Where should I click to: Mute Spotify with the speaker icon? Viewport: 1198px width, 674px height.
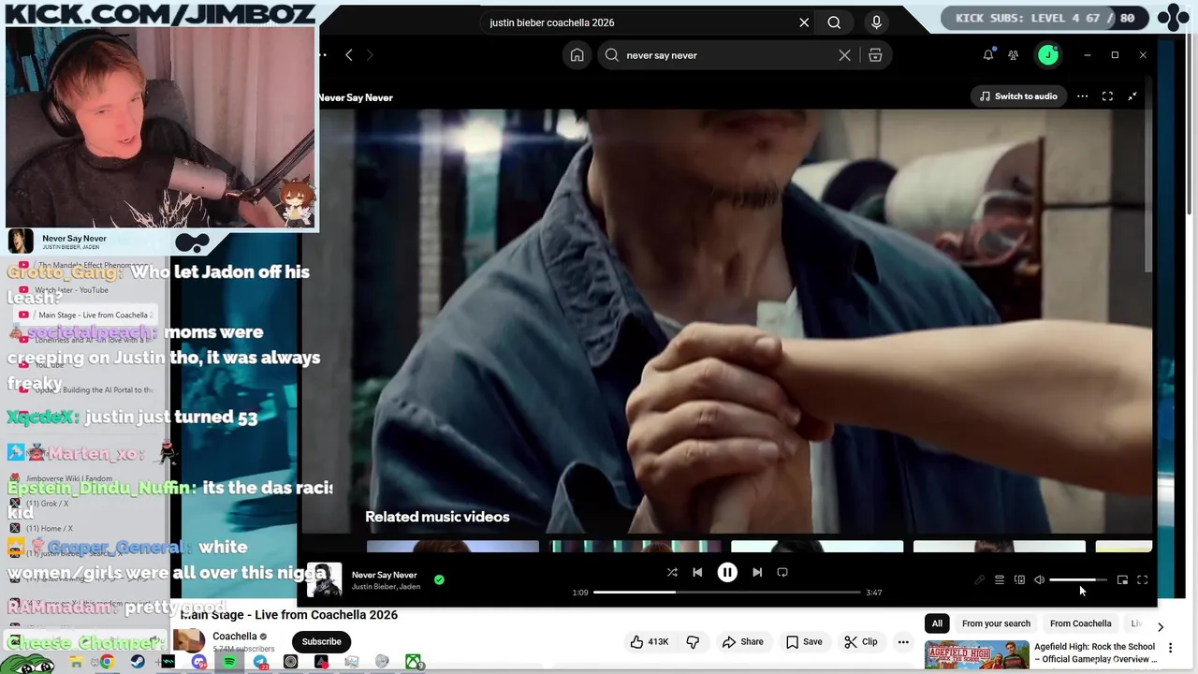[x=1039, y=580]
